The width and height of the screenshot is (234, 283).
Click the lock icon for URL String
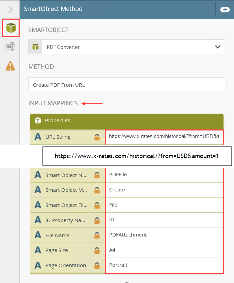click(x=97, y=137)
